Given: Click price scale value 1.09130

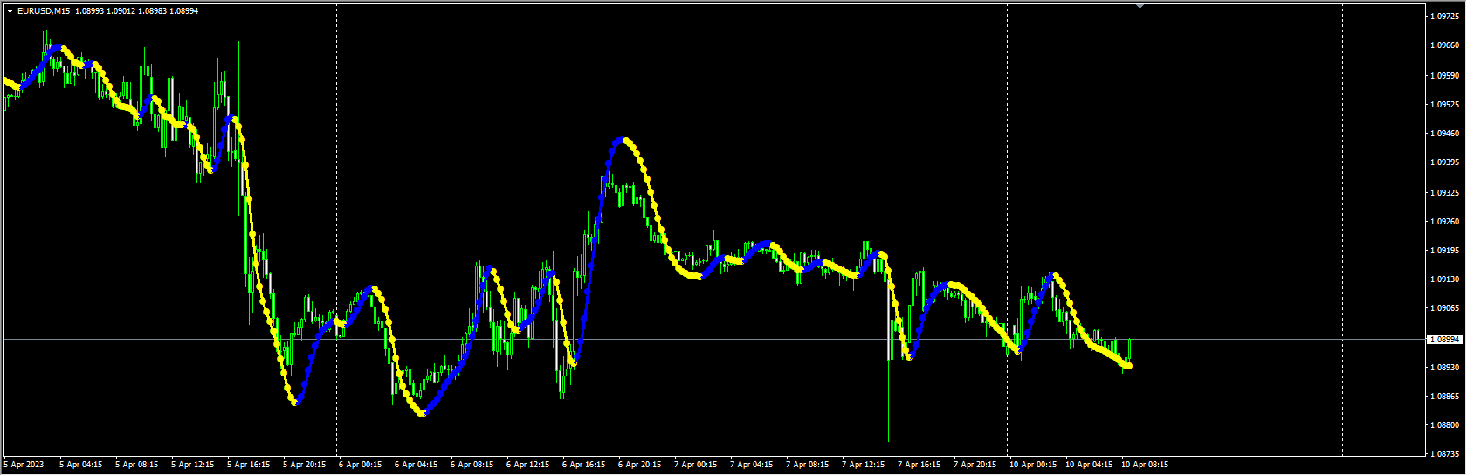Looking at the screenshot, I should pos(1445,279).
